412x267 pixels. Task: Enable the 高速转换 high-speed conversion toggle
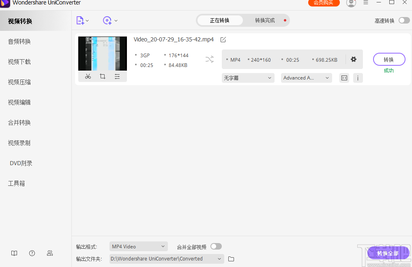[403, 20]
